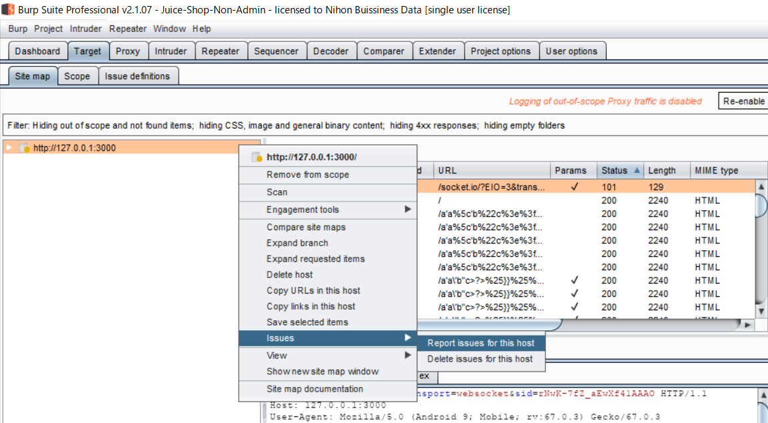Switch to the Proxy tab
768x423 pixels.
click(x=128, y=51)
